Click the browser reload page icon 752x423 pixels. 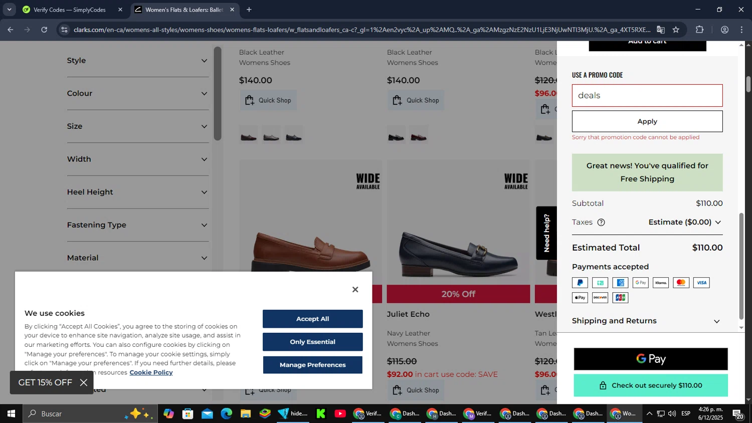(44, 30)
